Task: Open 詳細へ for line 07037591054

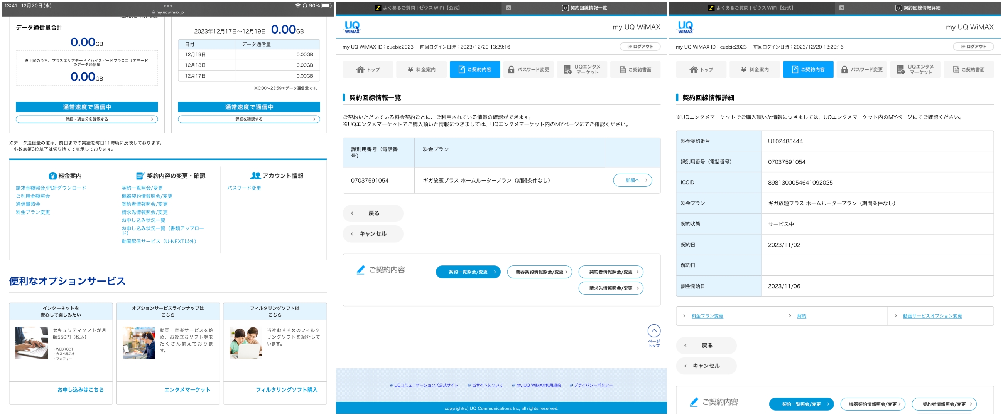Action: click(x=633, y=180)
